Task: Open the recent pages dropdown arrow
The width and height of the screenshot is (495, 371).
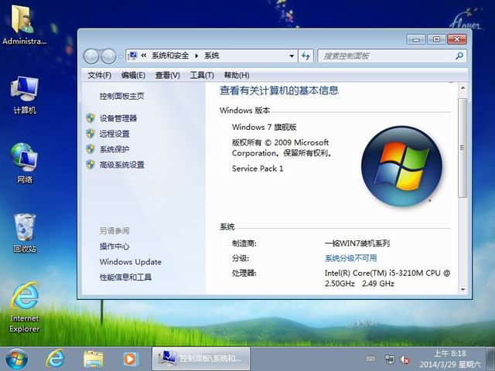Action: click(121, 57)
